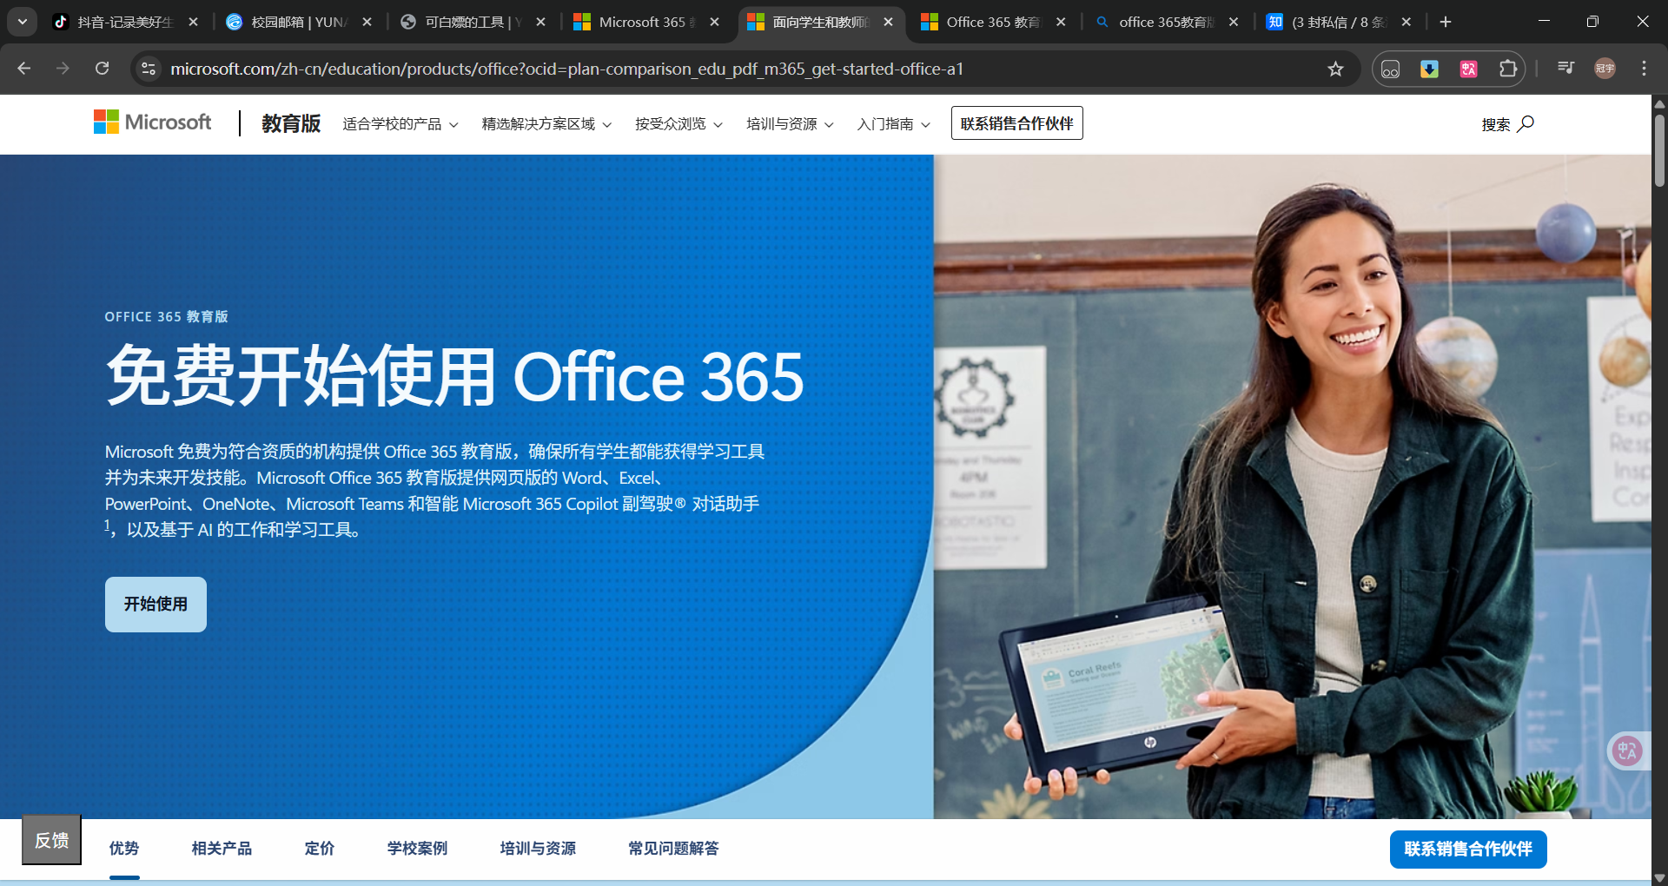The height and width of the screenshot is (886, 1668).
Task: Click the 开始使用 button
Action: point(156,605)
